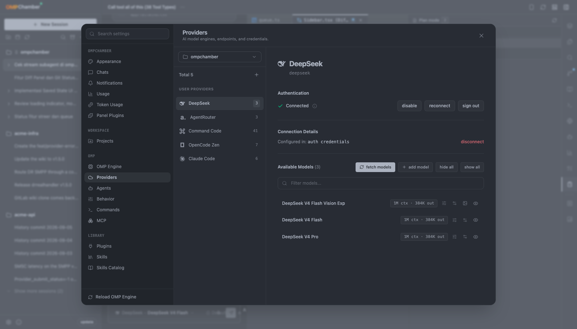The height and width of the screenshot is (329, 577).
Task: Click the plus icon beside Total 5
Action: [x=256, y=75]
